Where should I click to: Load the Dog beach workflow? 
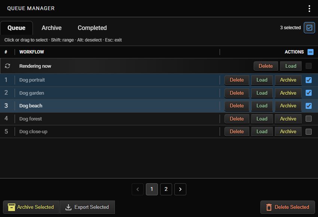pos(262,106)
